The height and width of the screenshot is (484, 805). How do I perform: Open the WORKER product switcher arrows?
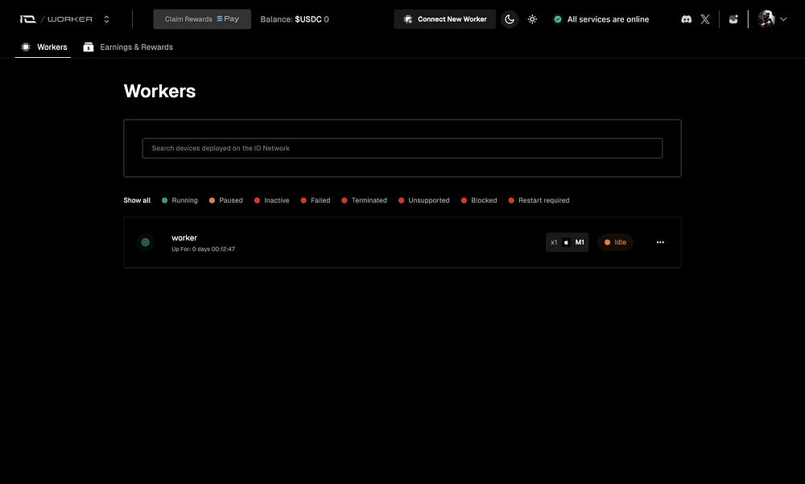tap(106, 19)
